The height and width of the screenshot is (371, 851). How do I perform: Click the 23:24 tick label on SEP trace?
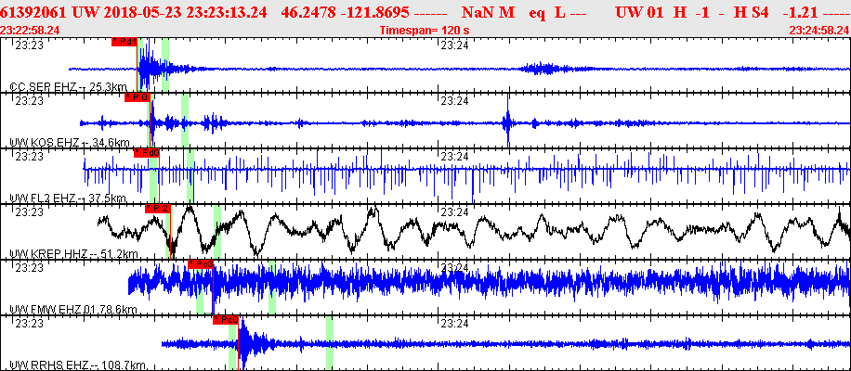(x=453, y=45)
